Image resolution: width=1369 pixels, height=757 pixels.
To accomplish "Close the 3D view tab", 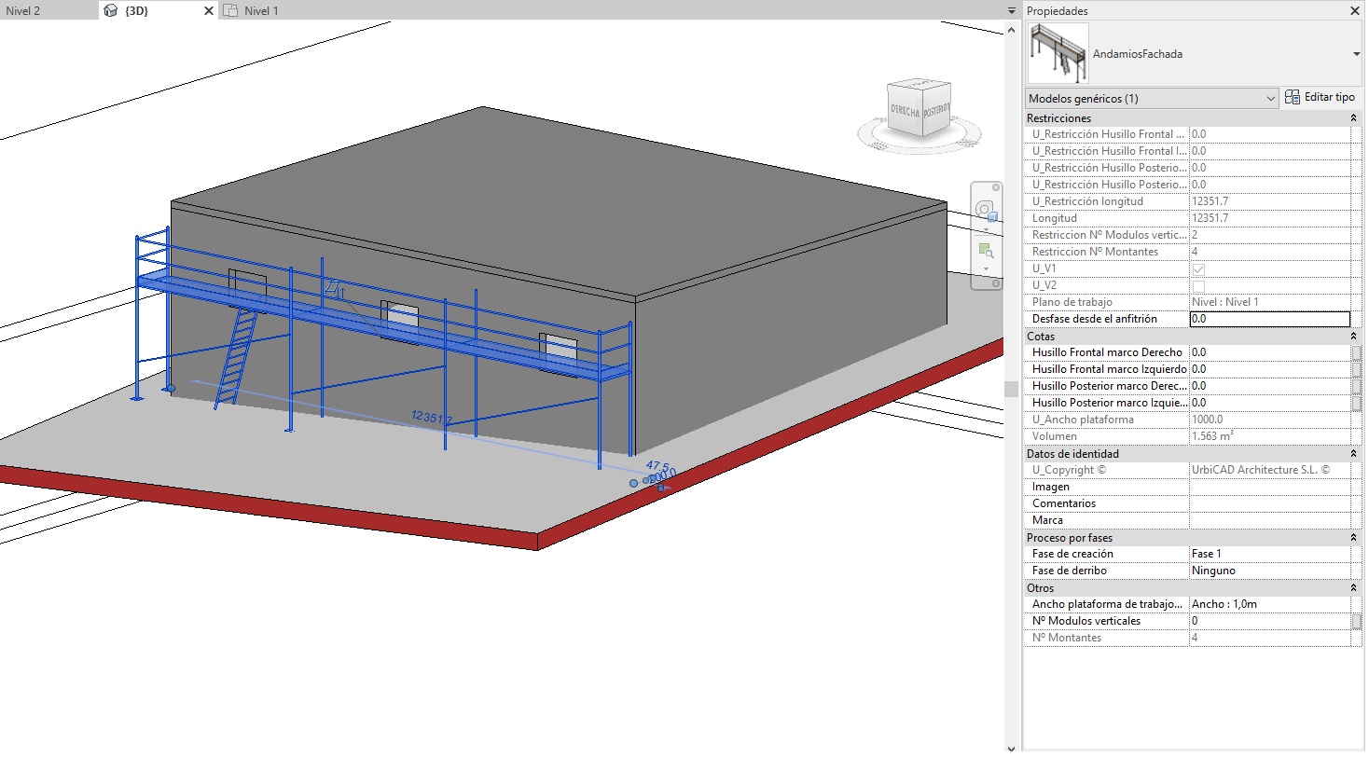I will [208, 11].
